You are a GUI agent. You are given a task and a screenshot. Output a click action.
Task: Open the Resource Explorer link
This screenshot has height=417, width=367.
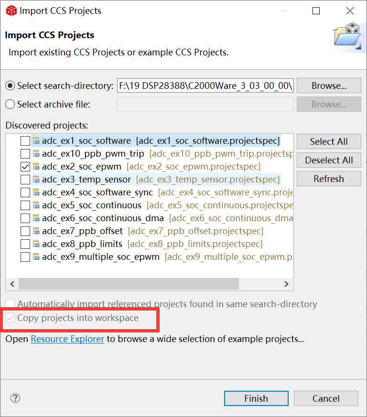coord(67,339)
